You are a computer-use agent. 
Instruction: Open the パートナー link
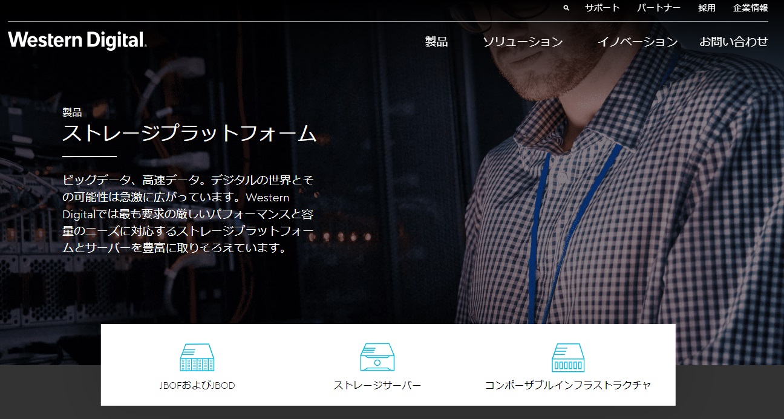[659, 8]
